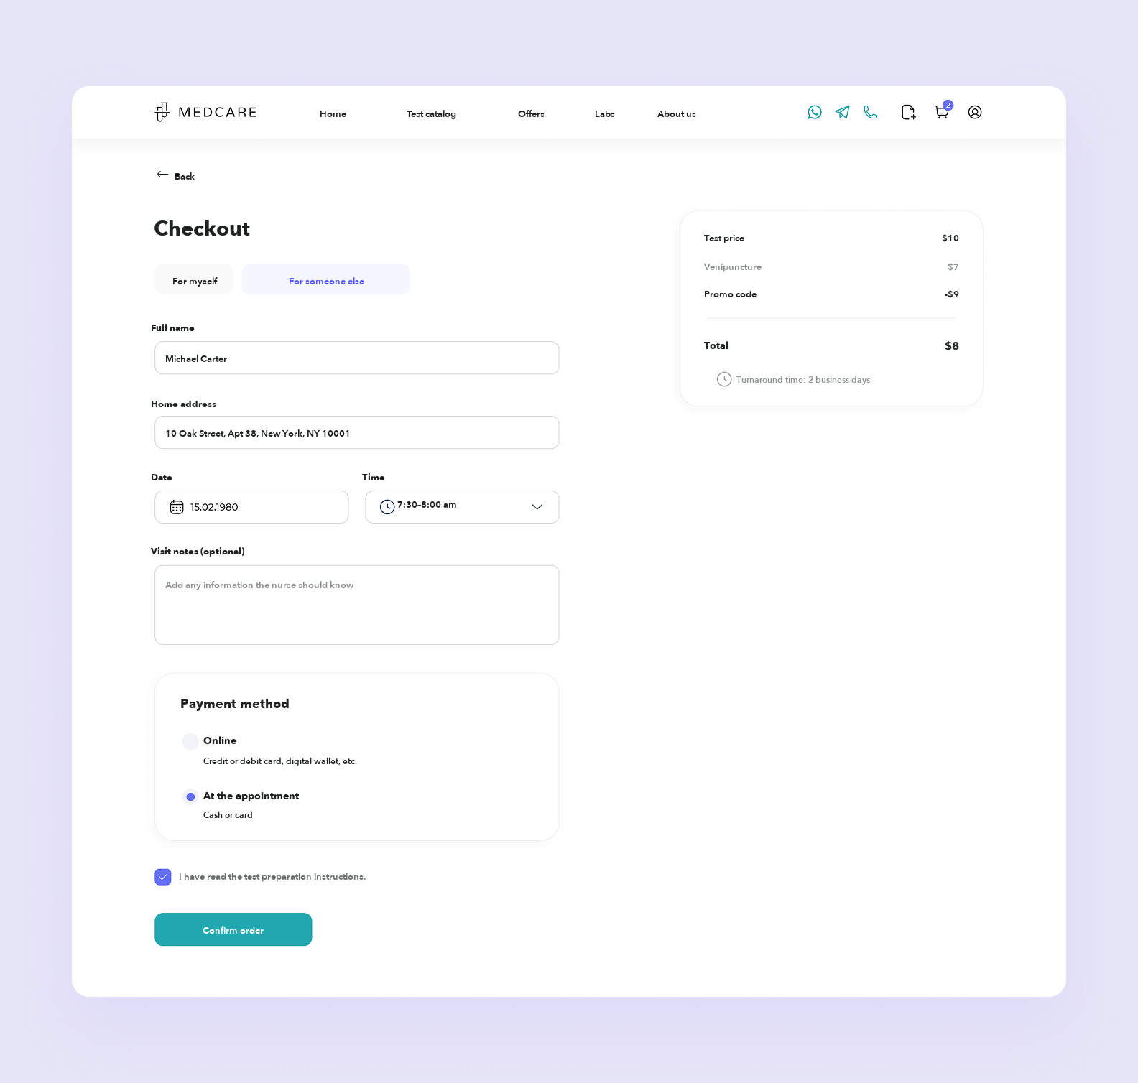This screenshot has width=1138, height=1083.
Task: Click the Home address input field
Action: 357,432
